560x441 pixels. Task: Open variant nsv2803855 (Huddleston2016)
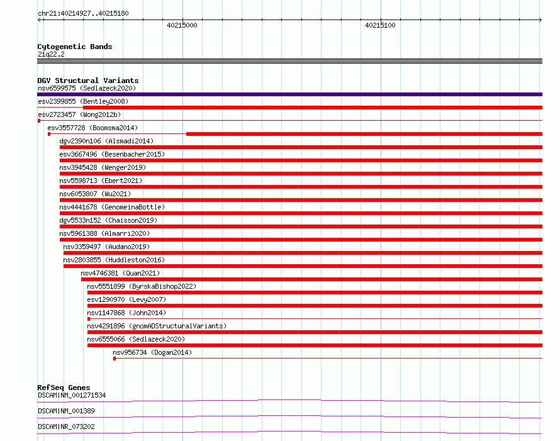click(114, 260)
